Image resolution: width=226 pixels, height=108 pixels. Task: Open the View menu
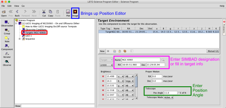[x=16, y=6]
